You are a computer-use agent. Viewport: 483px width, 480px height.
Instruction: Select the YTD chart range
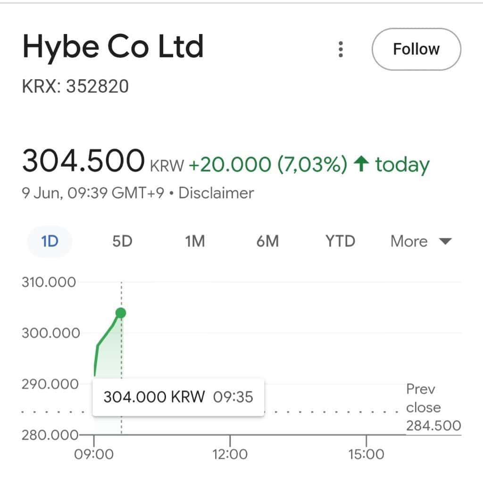click(340, 241)
